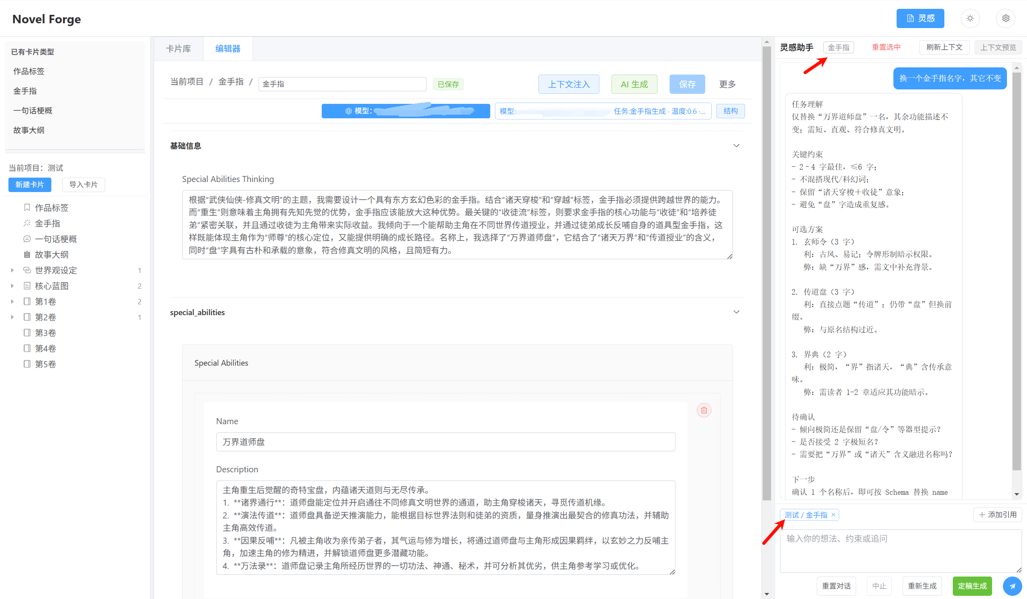Switch to the 编辑器 tab
This screenshot has height=599, width=1027.
pyautogui.click(x=228, y=49)
